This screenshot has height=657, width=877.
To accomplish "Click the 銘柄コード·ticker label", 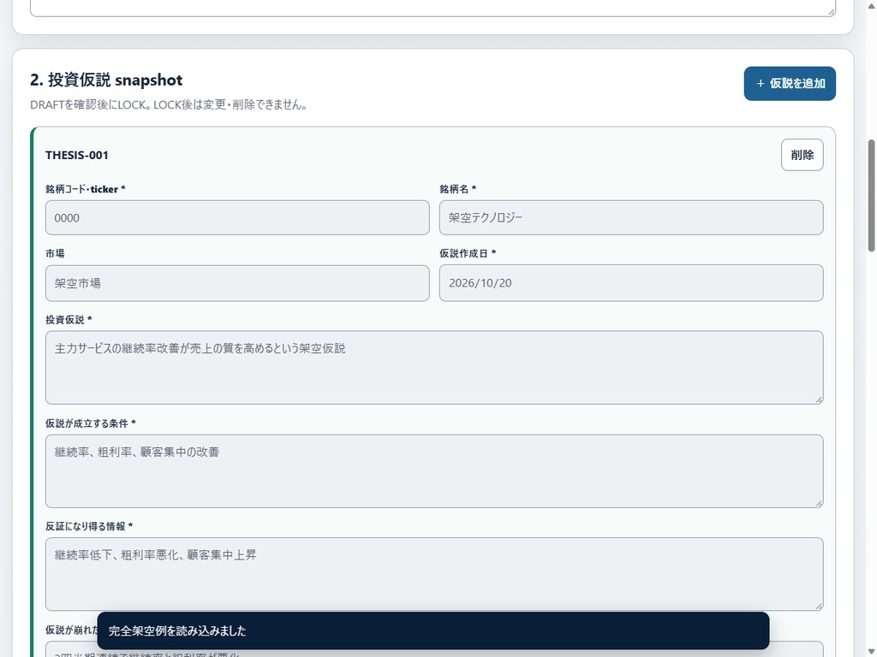I will click(x=85, y=189).
